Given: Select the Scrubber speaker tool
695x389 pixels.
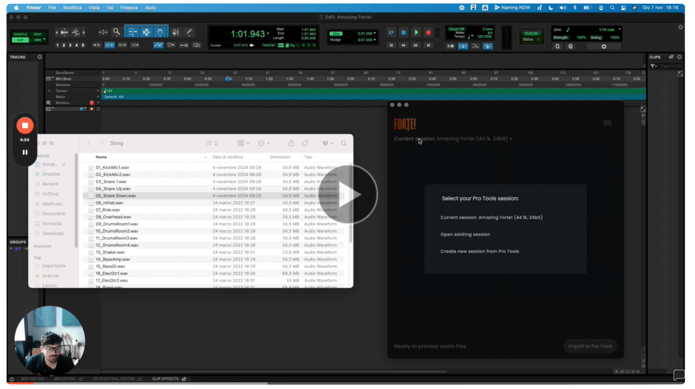Looking at the screenshot, I should click(x=175, y=32).
